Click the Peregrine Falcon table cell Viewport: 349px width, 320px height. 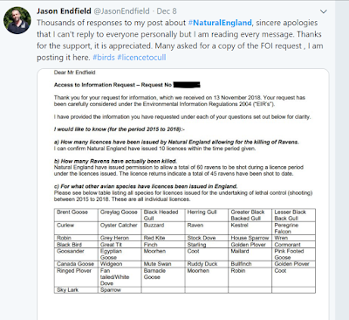point(293,228)
